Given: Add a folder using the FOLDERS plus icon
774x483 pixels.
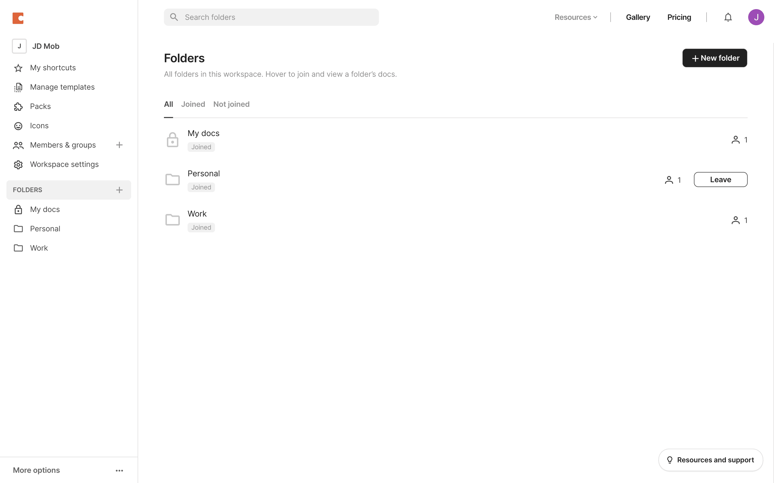Looking at the screenshot, I should (119, 190).
